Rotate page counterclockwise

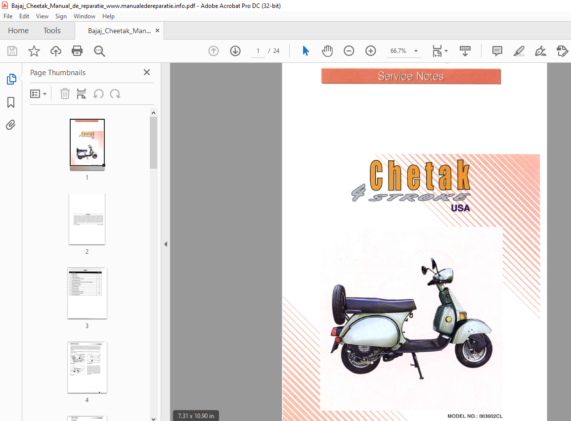pyautogui.click(x=98, y=94)
